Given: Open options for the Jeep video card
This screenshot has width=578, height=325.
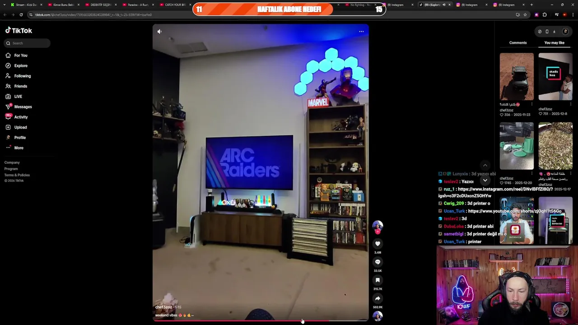Looking at the screenshot, I should tap(531, 104).
